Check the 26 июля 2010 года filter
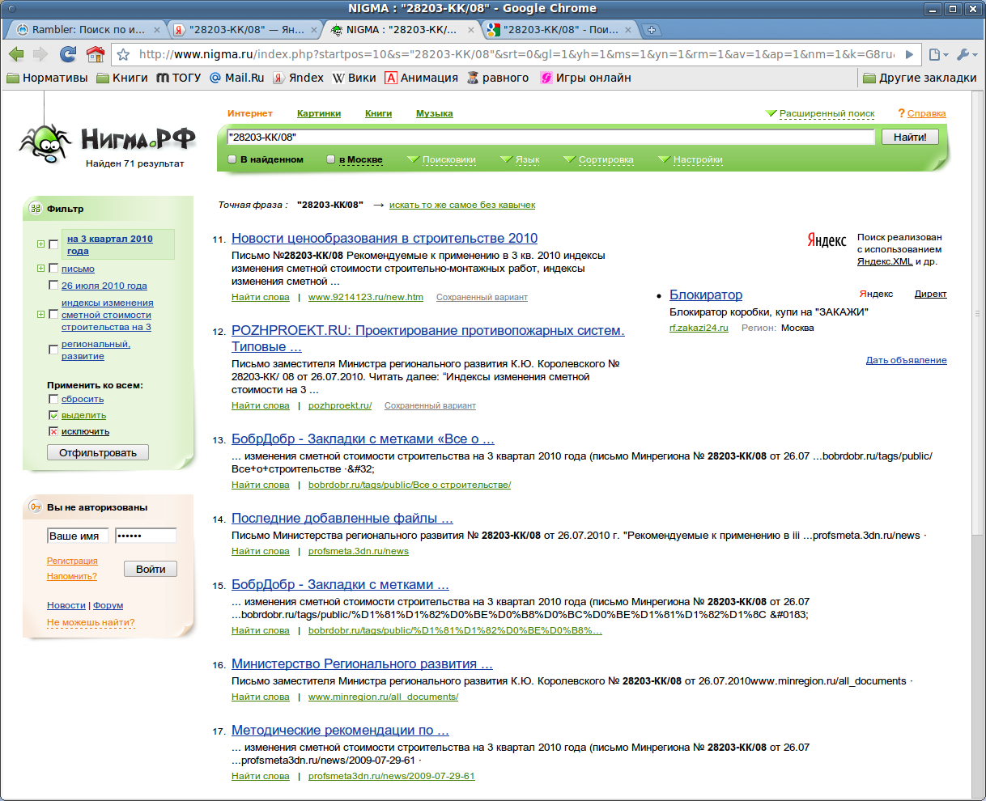The height and width of the screenshot is (801, 986). click(x=53, y=286)
